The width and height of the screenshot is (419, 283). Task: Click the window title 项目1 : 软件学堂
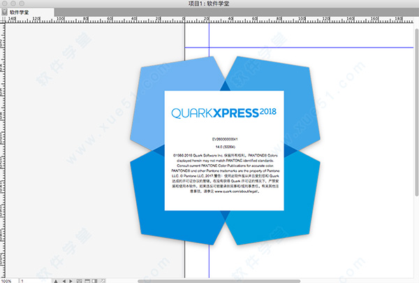pyautogui.click(x=209, y=3)
